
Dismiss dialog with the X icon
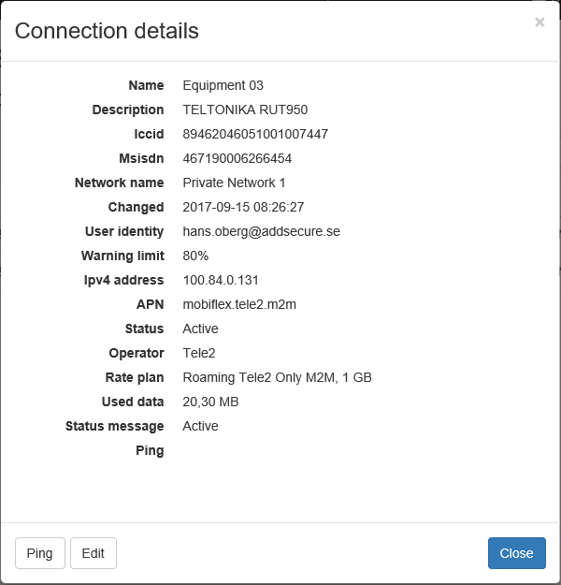539,22
